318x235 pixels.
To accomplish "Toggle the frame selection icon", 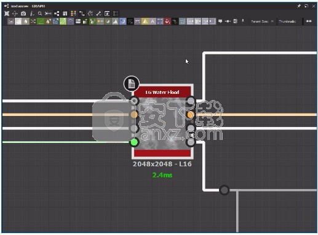I will pos(116,13).
